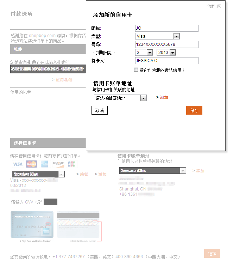Click the 选择信用卡 section header
Image resolution: width=233 pixels, height=261 pixels.
click(48, 143)
